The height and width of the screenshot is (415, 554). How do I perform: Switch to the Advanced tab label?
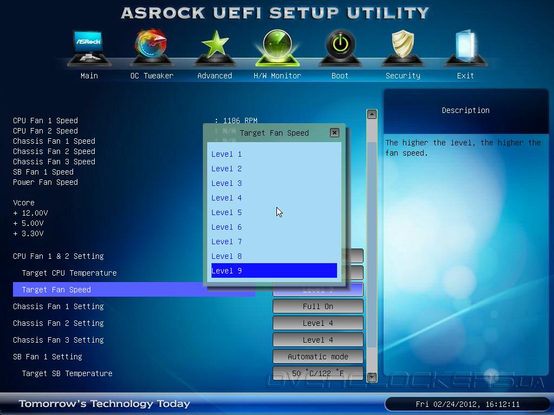tap(214, 76)
